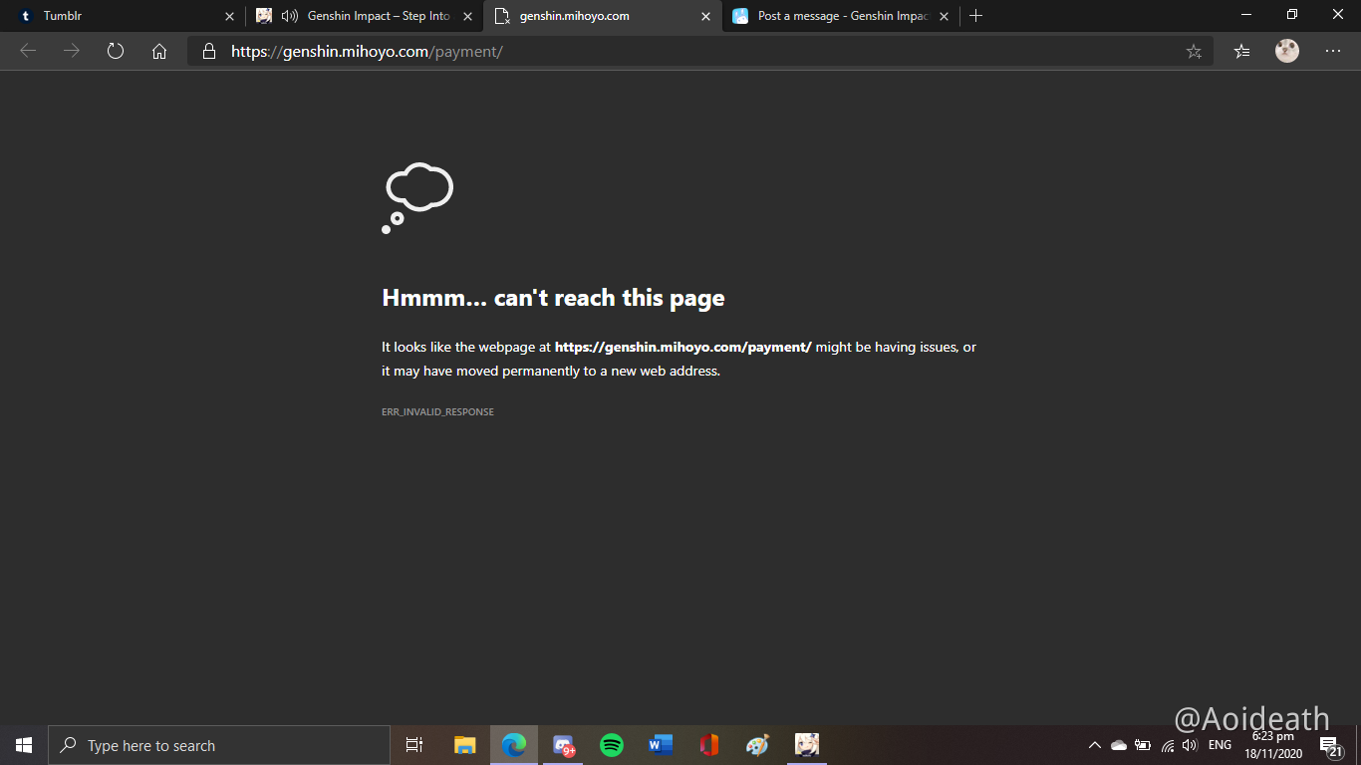Open Spotify from the taskbar

click(x=612, y=745)
